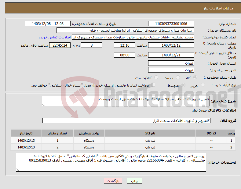241x189 pixels.
Task: Click the buyer organization name field
Action: (125, 30)
